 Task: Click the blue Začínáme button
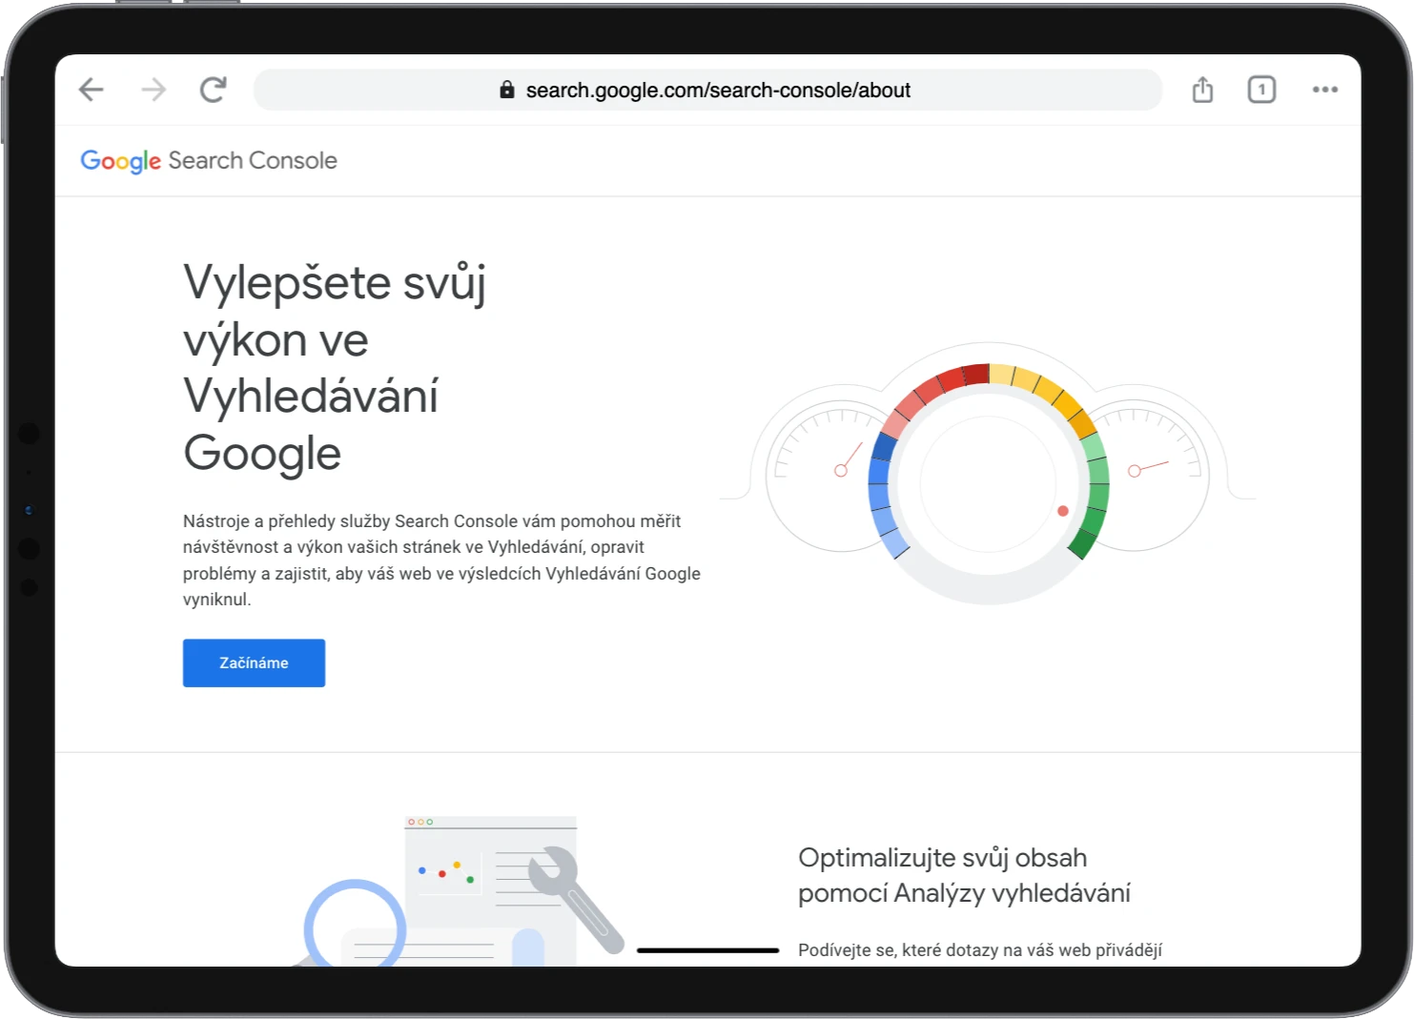coord(254,662)
